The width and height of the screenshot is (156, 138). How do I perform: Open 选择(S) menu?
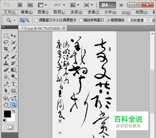click(x=76, y=12)
